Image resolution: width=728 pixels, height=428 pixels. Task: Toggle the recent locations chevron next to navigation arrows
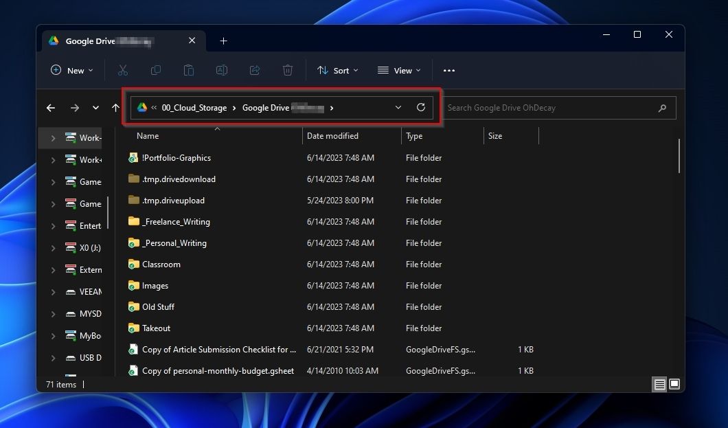(95, 108)
